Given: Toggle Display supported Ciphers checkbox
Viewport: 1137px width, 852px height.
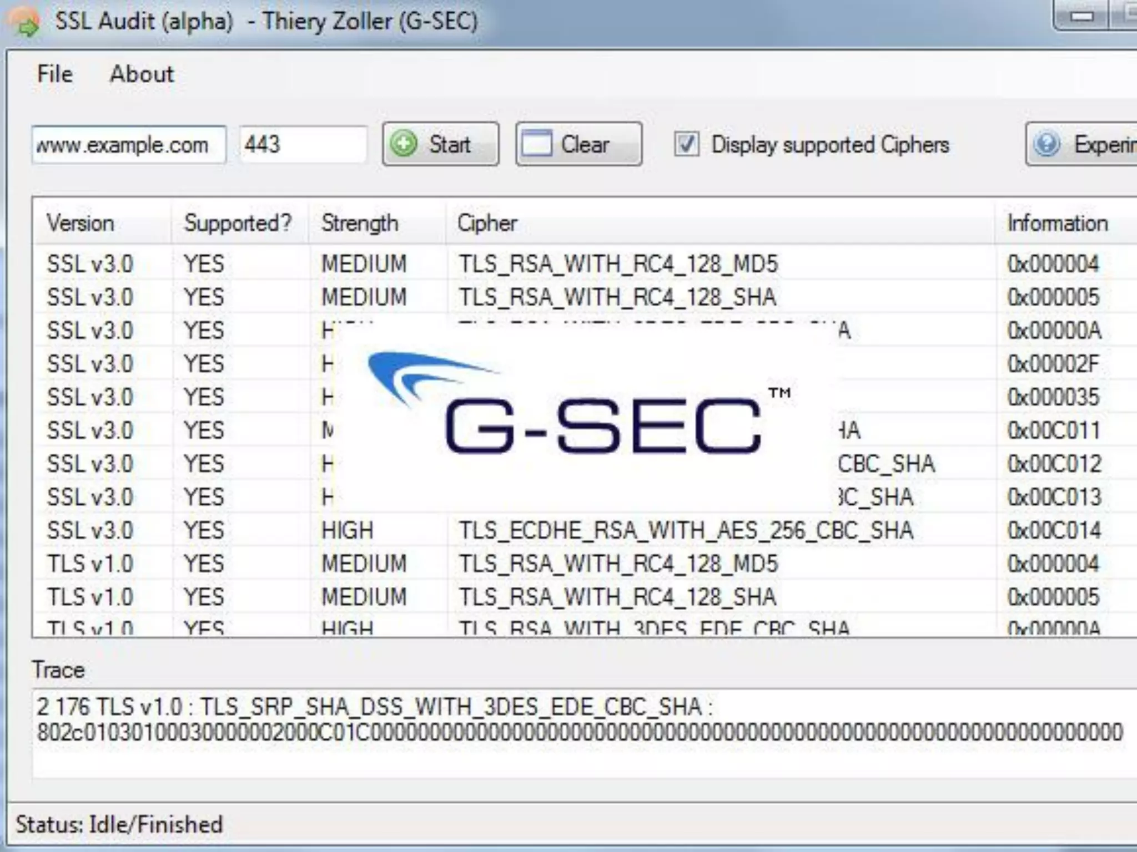Looking at the screenshot, I should pyautogui.click(x=686, y=144).
